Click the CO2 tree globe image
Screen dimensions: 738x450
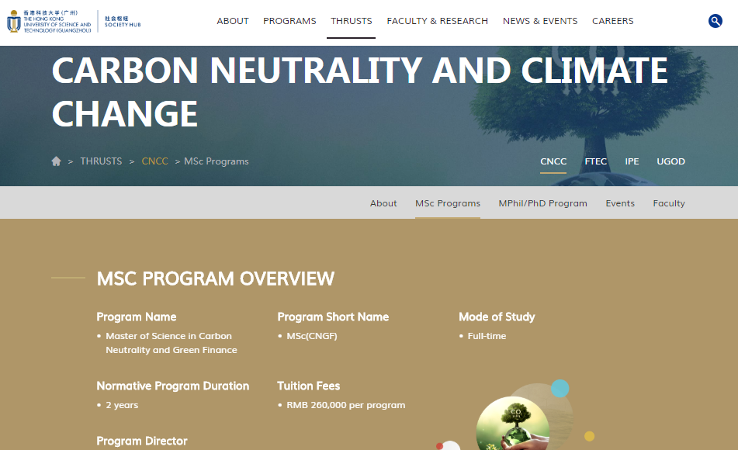tap(512, 424)
